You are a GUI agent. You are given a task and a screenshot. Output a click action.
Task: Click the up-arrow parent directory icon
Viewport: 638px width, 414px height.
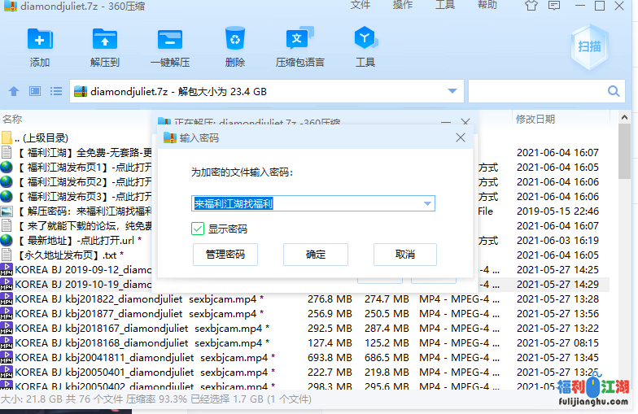[14, 91]
